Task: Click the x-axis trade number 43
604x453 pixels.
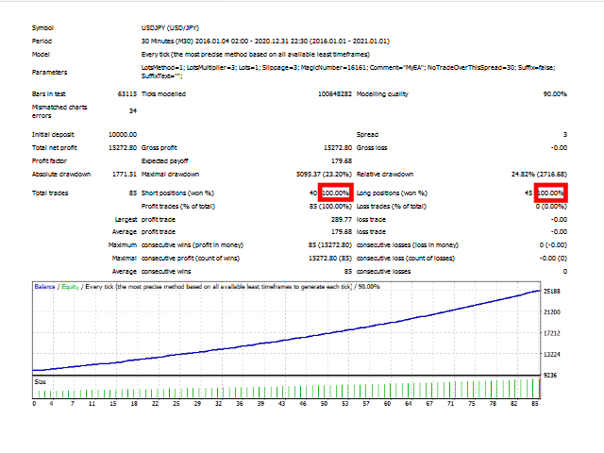Action: click(281, 403)
